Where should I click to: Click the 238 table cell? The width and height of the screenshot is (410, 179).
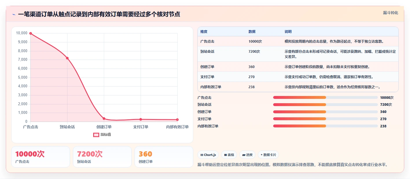click(251, 87)
